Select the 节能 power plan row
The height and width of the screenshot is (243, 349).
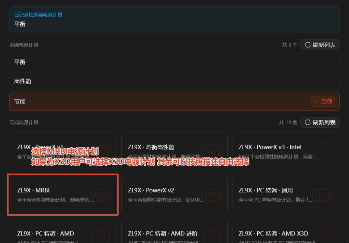pyautogui.click(x=174, y=101)
